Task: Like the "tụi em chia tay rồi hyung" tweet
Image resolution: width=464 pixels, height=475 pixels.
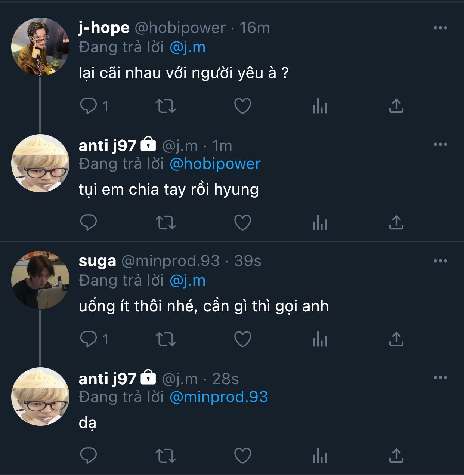Action: (x=242, y=223)
